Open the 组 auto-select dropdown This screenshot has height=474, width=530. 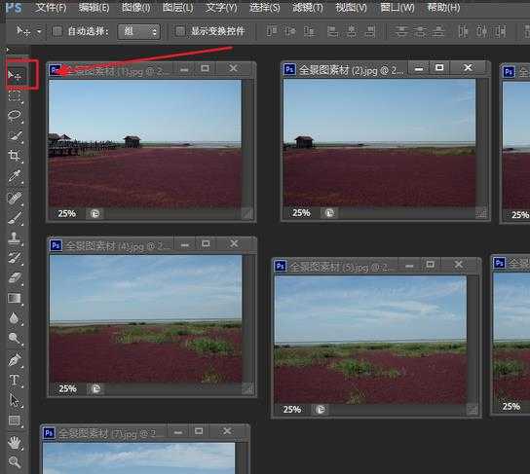138,32
